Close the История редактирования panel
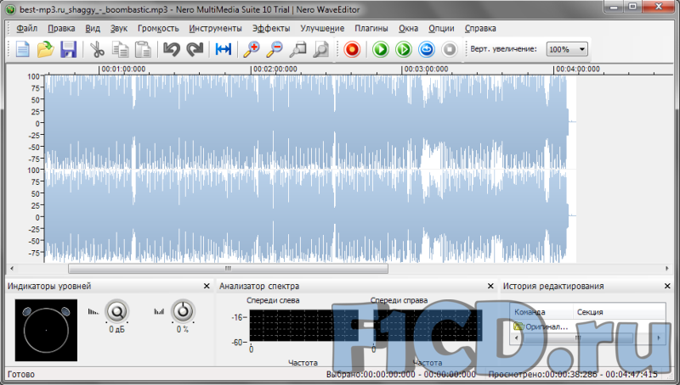Image resolution: width=680 pixels, height=385 pixels. (667, 286)
